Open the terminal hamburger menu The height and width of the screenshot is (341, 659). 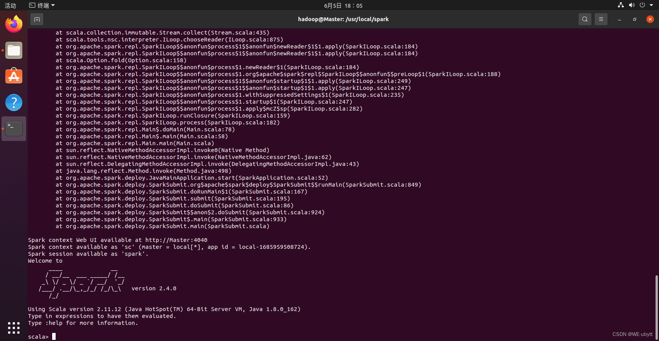(x=601, y=19)
